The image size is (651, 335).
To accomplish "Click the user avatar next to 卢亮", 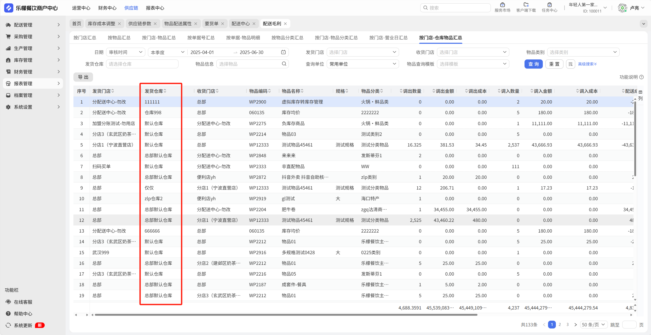I will [622, 8].
